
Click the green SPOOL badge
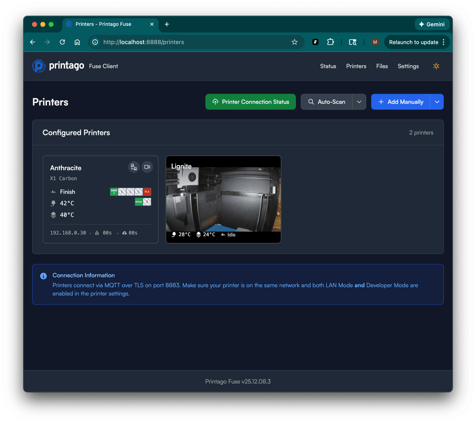[139, 202]
